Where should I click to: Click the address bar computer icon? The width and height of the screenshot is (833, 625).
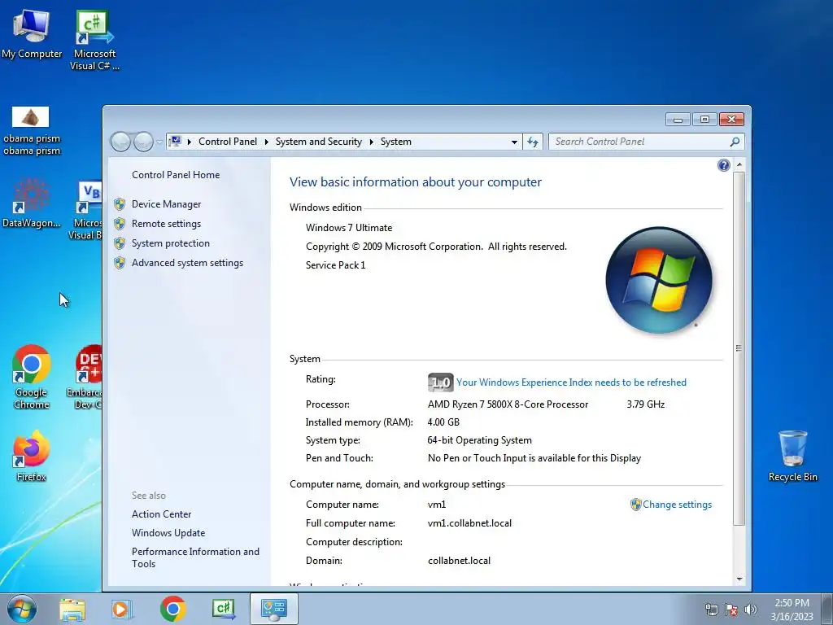coord(175,142)
